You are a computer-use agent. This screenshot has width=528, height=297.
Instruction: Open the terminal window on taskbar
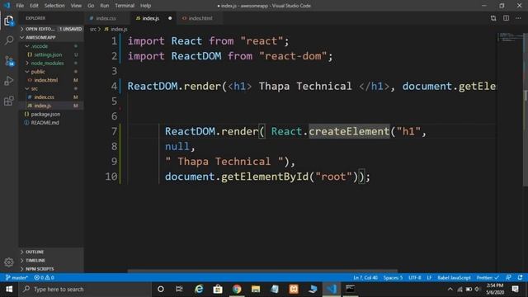click(x=350, y=290)
